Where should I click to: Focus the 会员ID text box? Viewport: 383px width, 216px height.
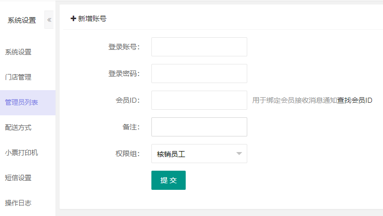point(199,100)
